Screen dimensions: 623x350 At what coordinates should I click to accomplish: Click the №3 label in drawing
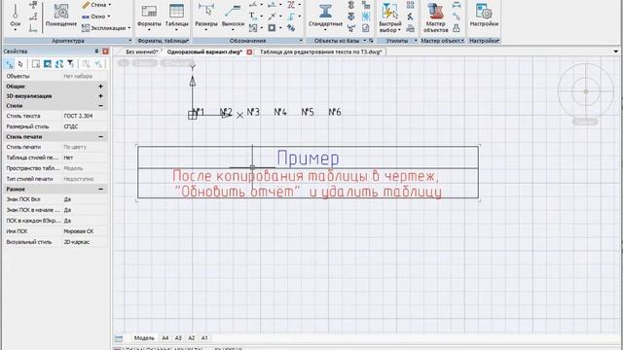253,112
